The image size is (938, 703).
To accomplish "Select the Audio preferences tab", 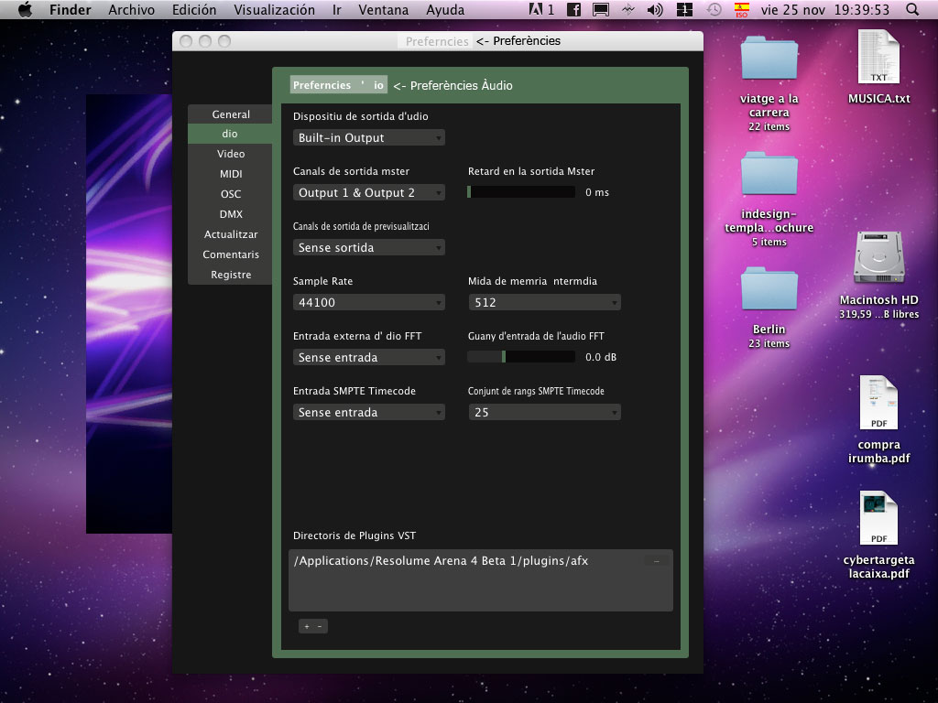I will 230,134.
